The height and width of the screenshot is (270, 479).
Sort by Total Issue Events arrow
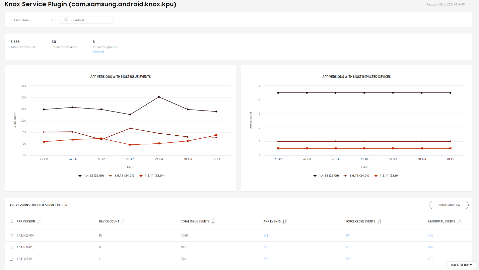coord(213,221)
